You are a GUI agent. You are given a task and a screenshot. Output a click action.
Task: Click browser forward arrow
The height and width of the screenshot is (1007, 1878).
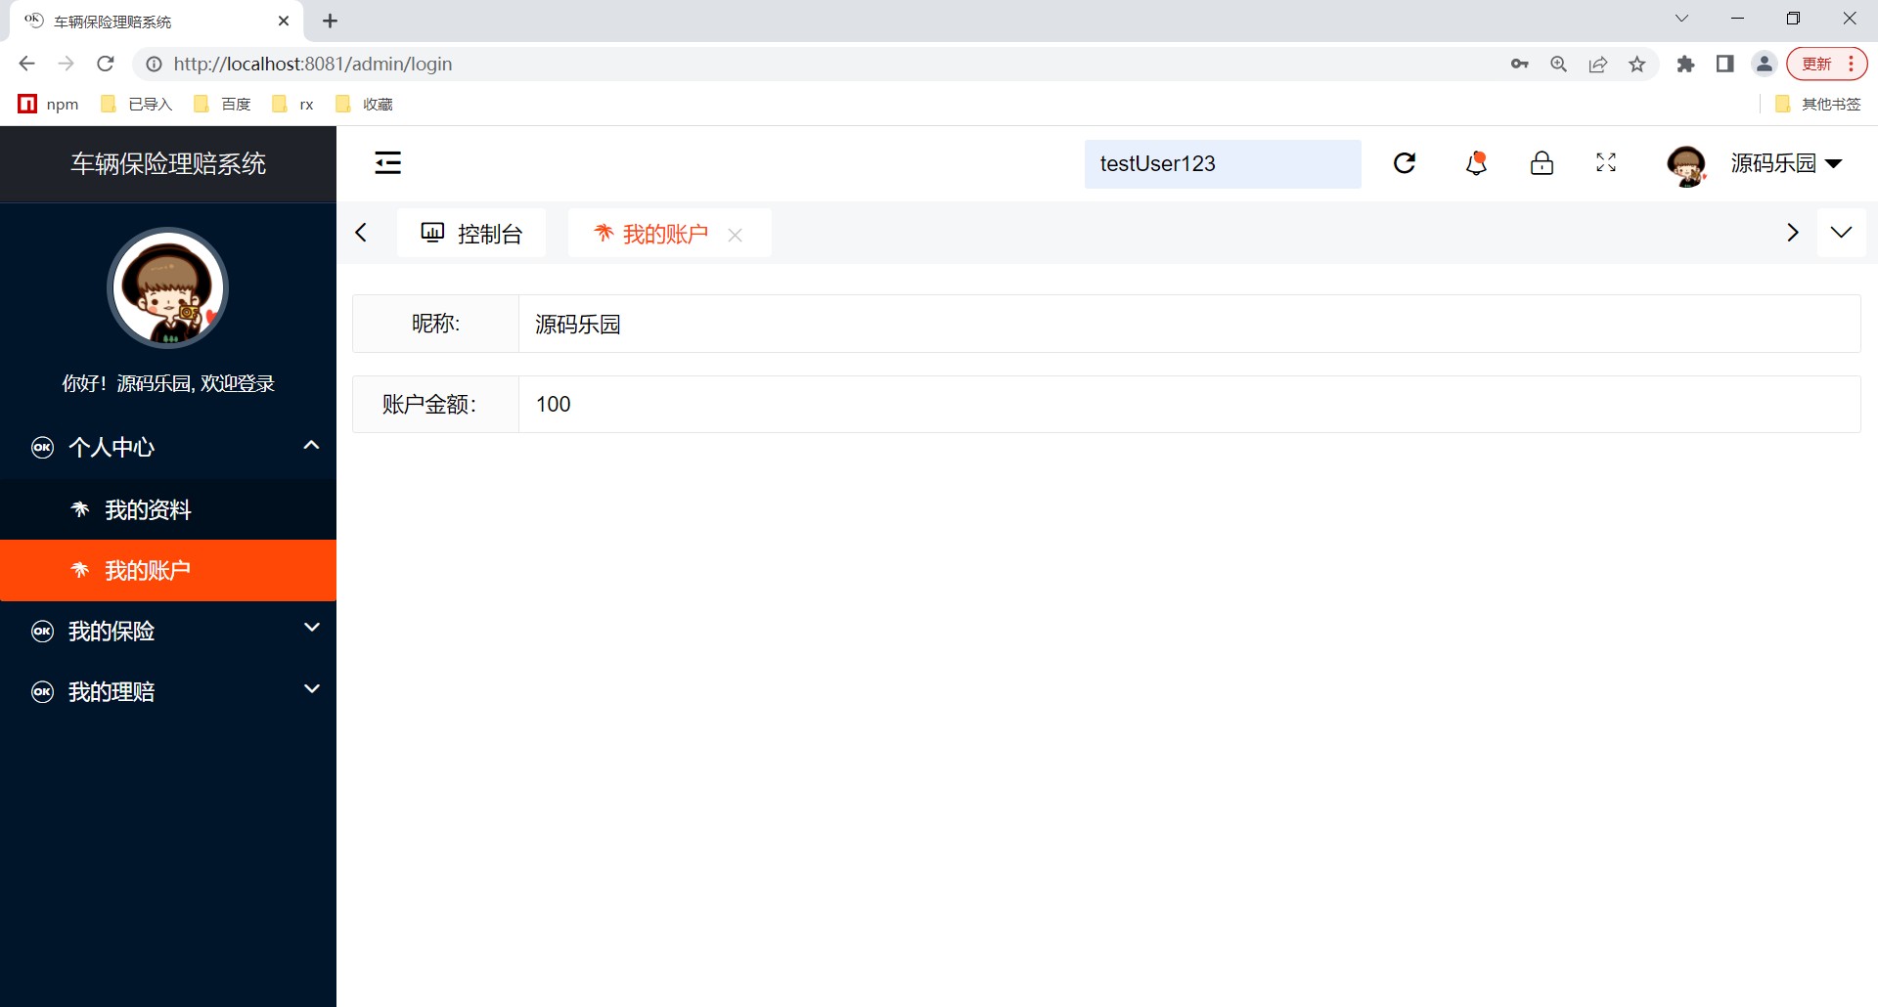[x=66, y=64]
